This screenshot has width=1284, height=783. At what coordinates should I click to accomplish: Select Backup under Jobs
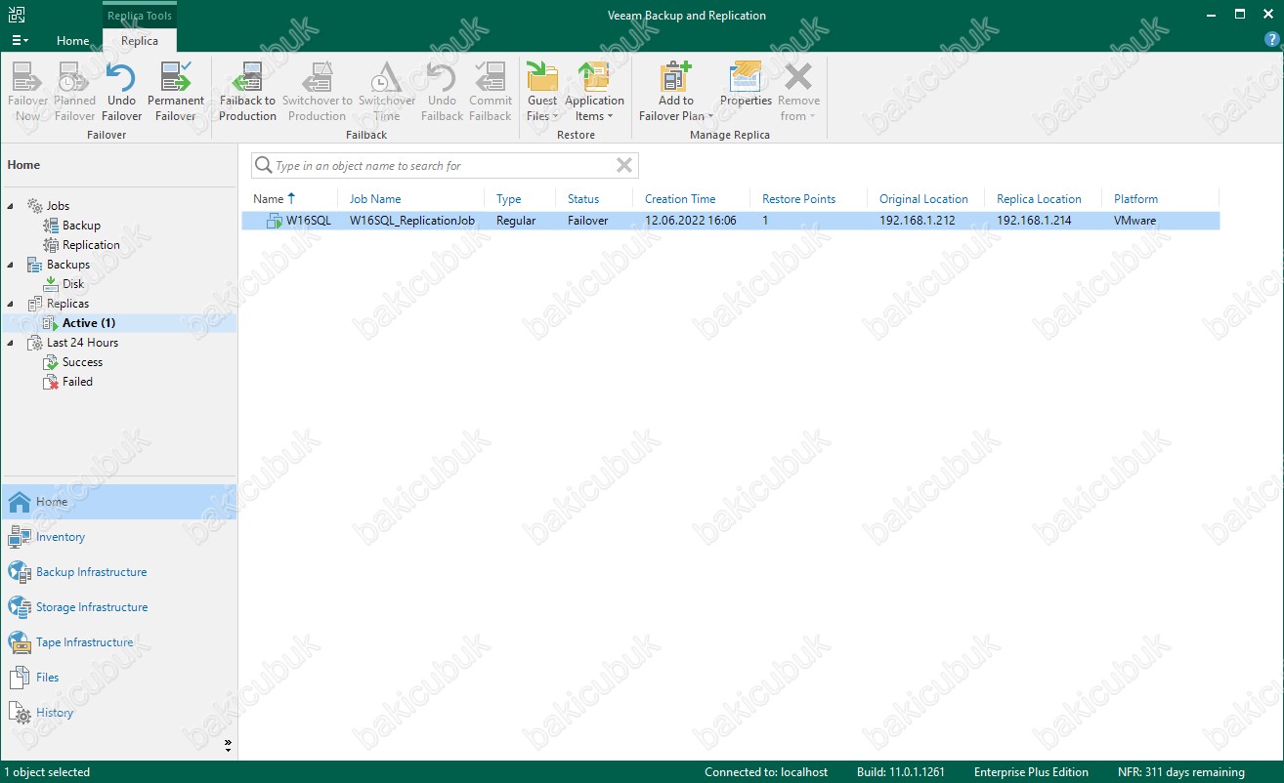coord(81,226)
